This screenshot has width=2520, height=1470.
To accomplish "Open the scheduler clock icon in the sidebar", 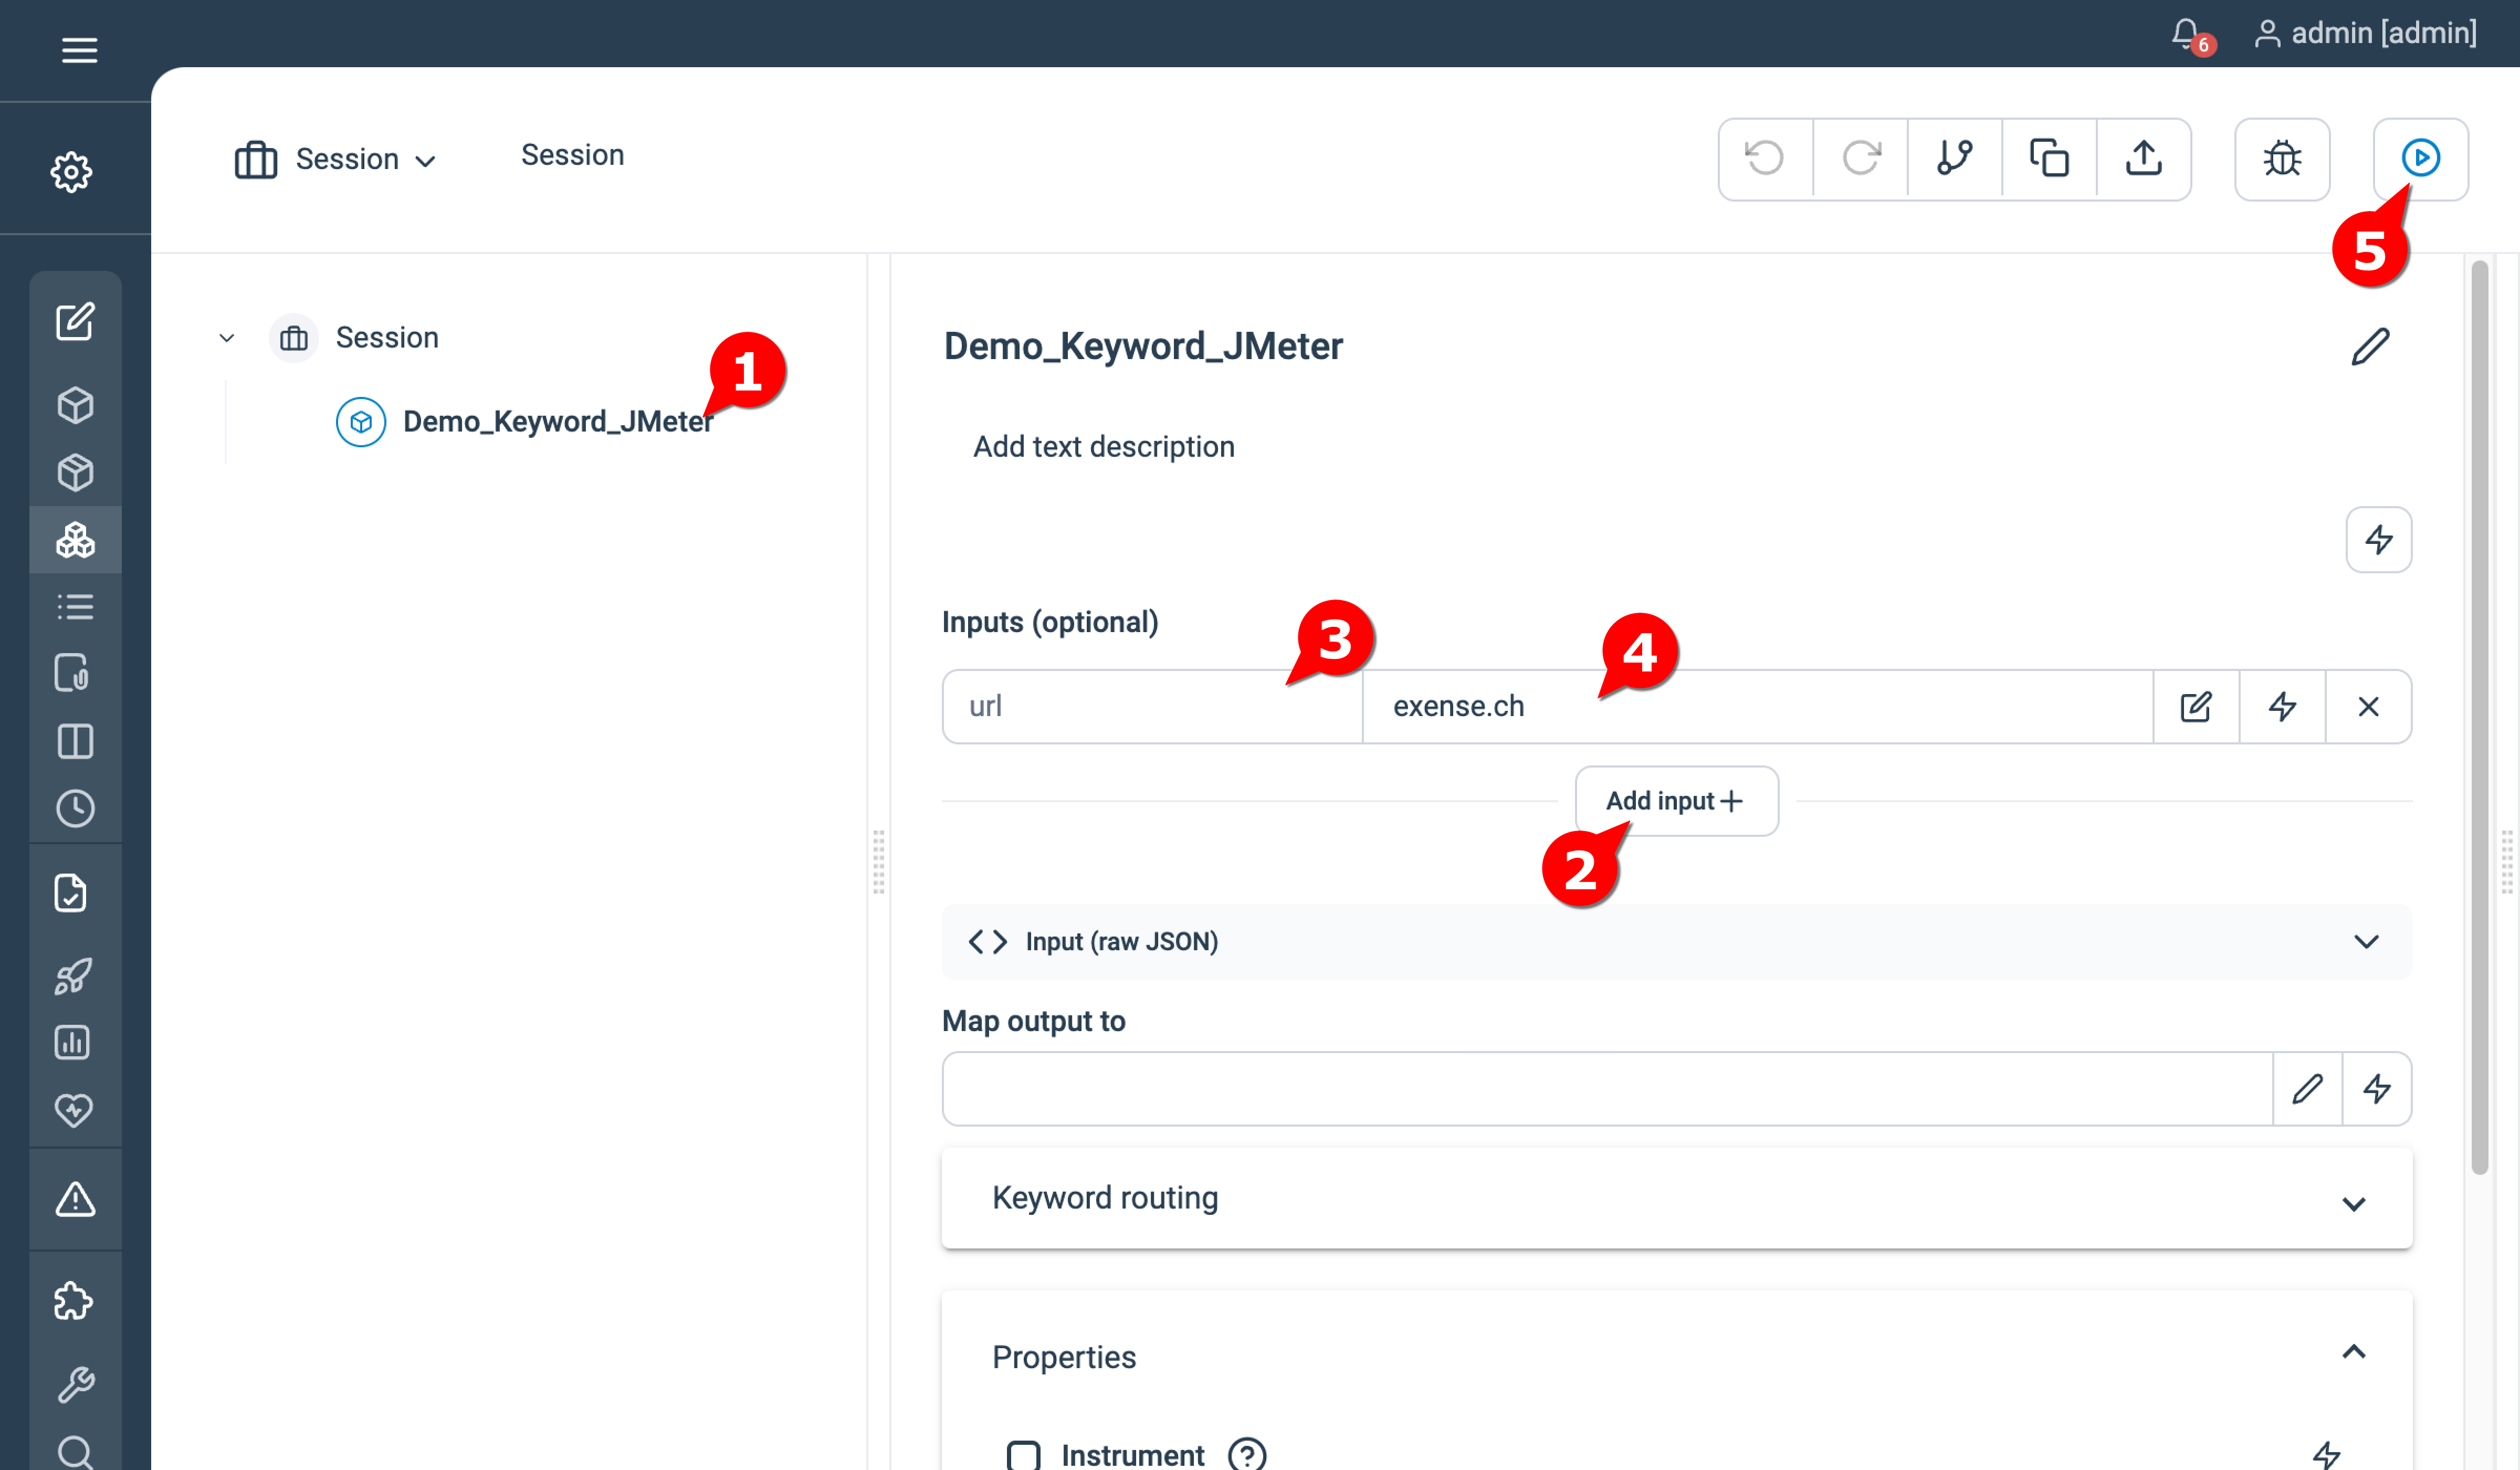I will pyautogui.click(x=75, y=808).
